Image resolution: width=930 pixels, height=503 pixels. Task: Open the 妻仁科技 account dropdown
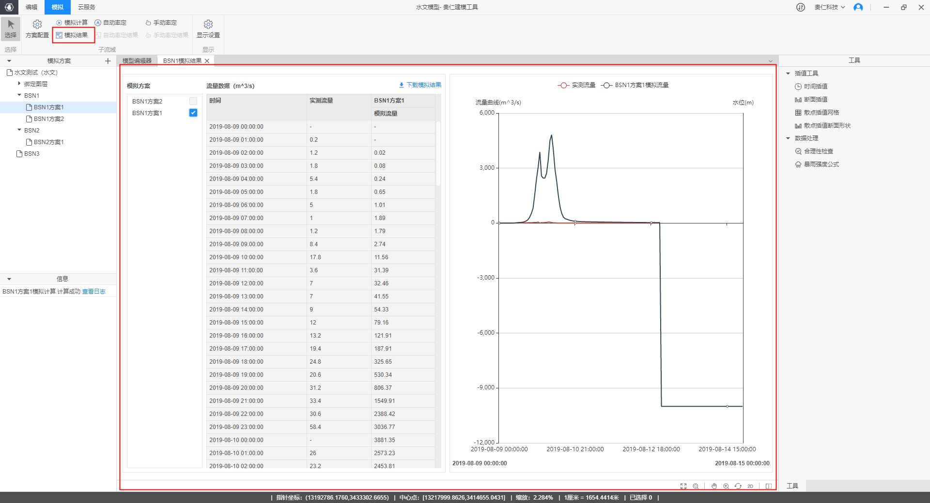point(829,7)
